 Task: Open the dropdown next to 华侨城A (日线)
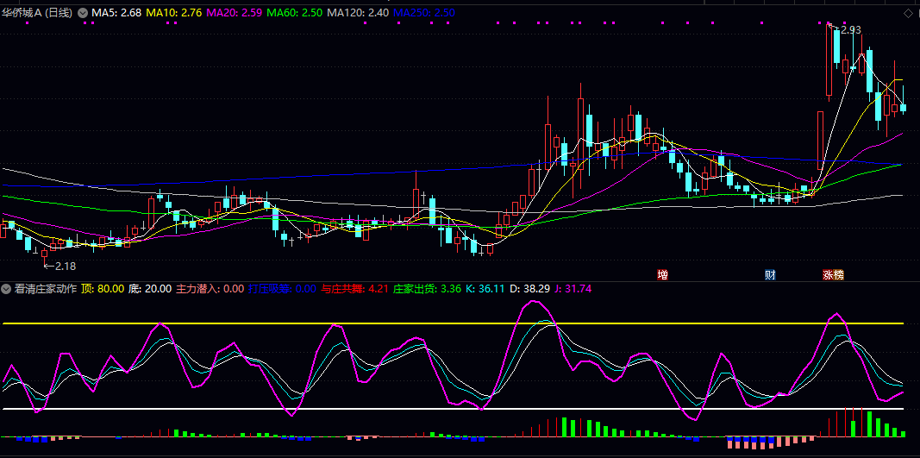click(x=83, y=13)
